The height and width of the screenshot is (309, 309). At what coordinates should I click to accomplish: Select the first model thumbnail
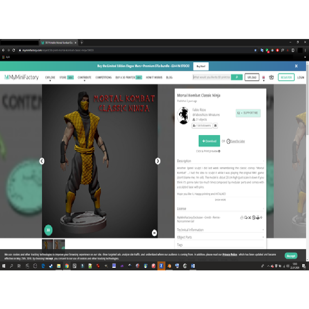click(x=48, y=244)
